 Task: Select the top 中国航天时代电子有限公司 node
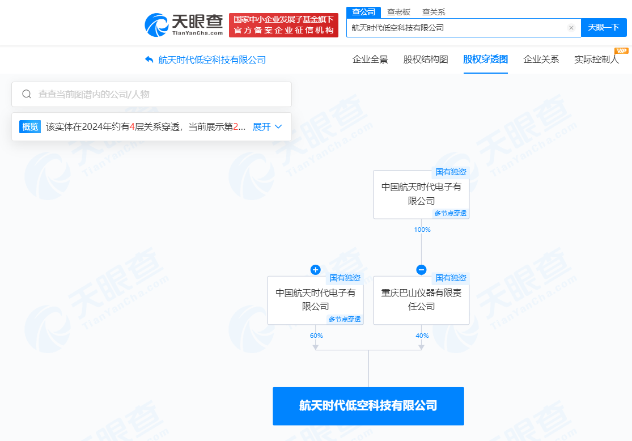[421, 194]
